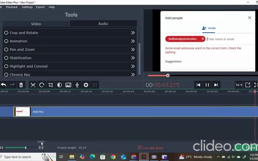Split clip with scissors icon
Screen dimensions: 258x161
pyautogui.click(x=33, y=85)
